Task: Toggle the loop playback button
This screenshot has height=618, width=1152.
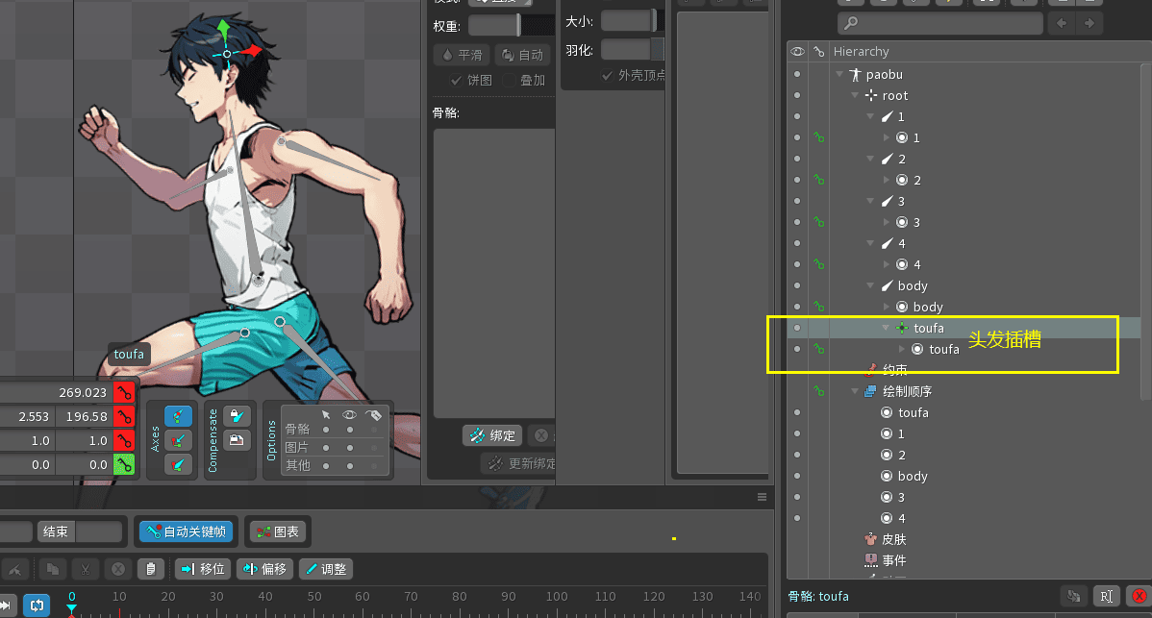Action: (37, 606)
